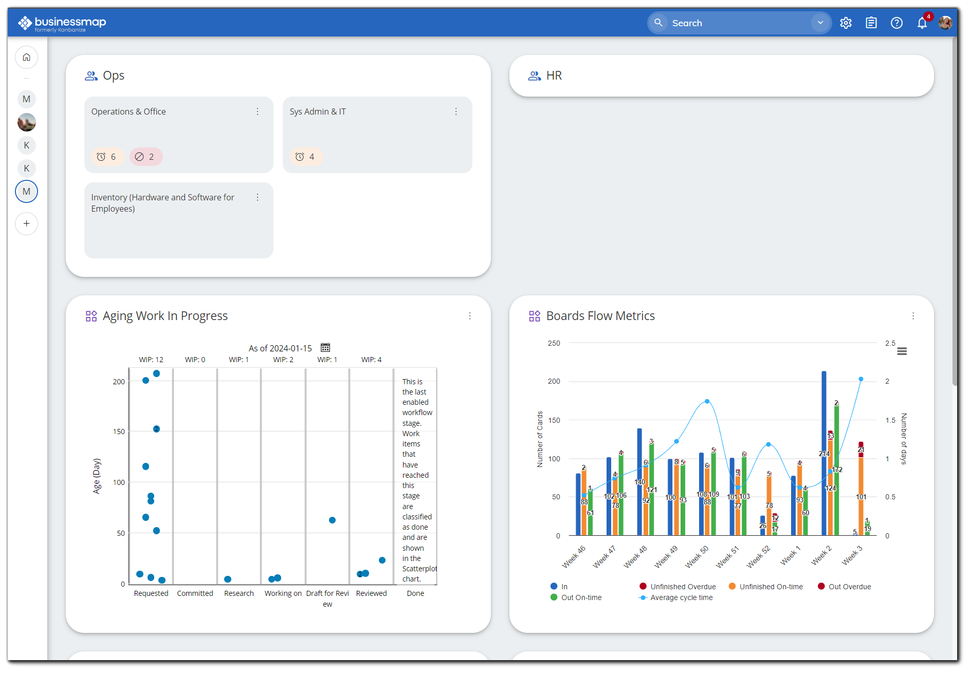Image resolution: width=971 pixels, height=674 pixels.
Task: Open the kebab menu on the Operations & Office card
Action: tap(257, 111)
